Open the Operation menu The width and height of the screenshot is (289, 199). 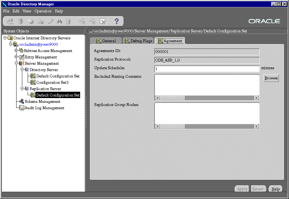click(43, 11)
